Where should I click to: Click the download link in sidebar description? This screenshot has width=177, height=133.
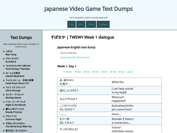click(x=21, y=47)
